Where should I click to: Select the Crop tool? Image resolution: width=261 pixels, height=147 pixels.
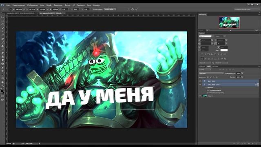(x=2, y=31)
